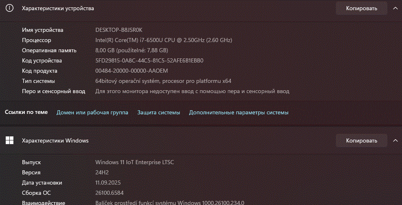This screenshot has width=402, height=205.
Task: Open the Домен или рабочая группа link
Action: point(92,113)
